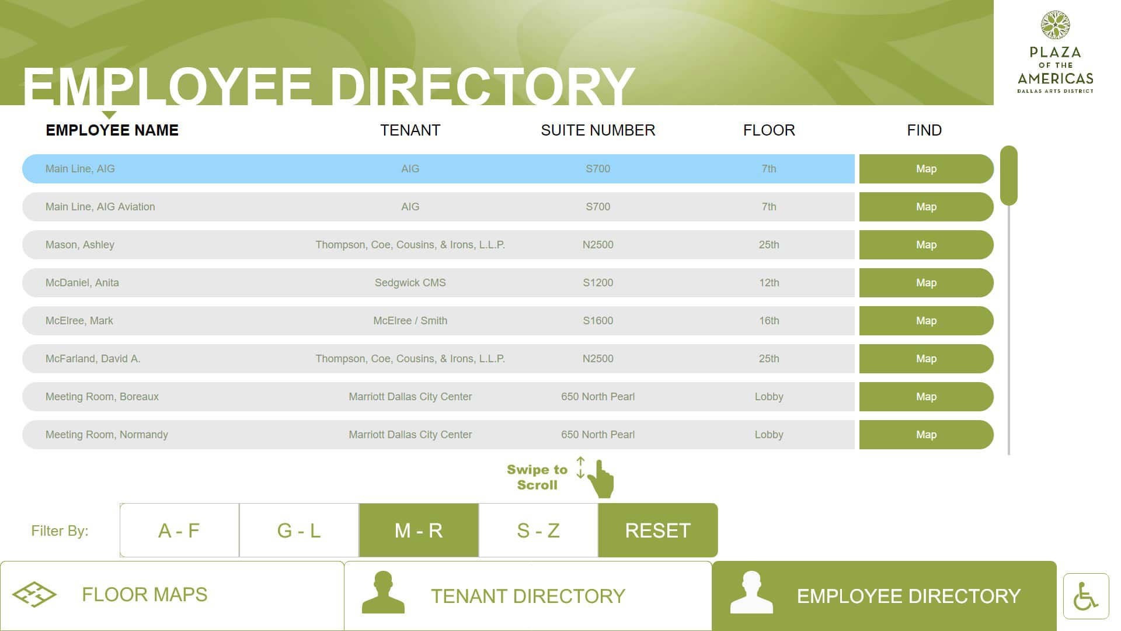The height and width of the screenshot is (631, 1121).
Task: Open map for Meeting Room, Boreaux
Action: (x=926, y=397)
